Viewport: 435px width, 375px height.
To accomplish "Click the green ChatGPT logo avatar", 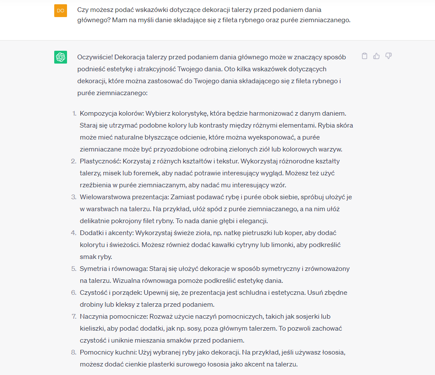I will tap(61, 57).
